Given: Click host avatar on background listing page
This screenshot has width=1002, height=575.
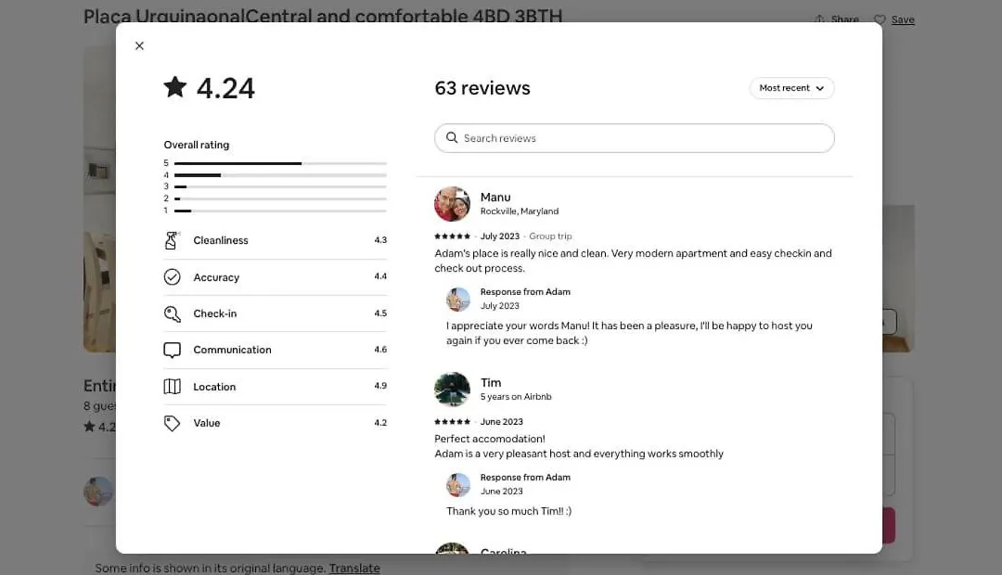Looking at the screenshot, I should [99, 492].
